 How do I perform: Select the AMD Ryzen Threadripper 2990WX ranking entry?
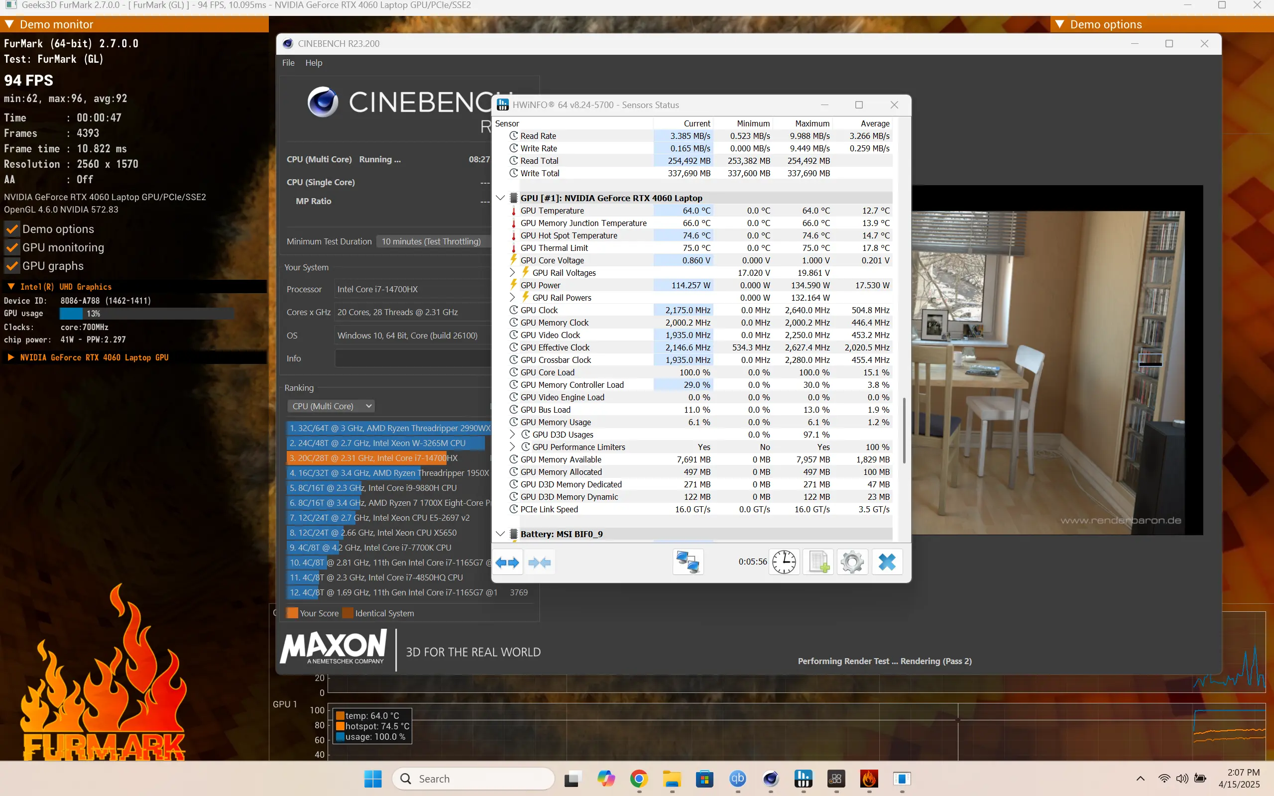click(x=388, y=428)
